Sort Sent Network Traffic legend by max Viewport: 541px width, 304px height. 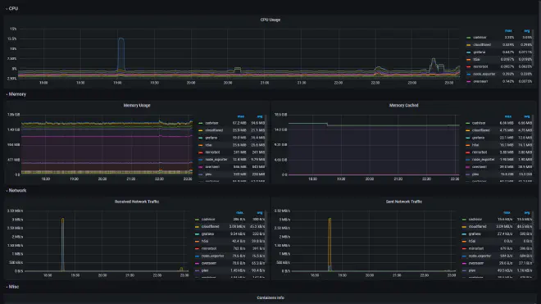point(507,212)
